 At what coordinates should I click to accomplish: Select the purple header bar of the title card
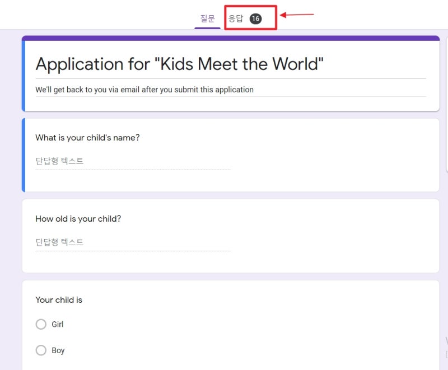[x=230, y=38]
